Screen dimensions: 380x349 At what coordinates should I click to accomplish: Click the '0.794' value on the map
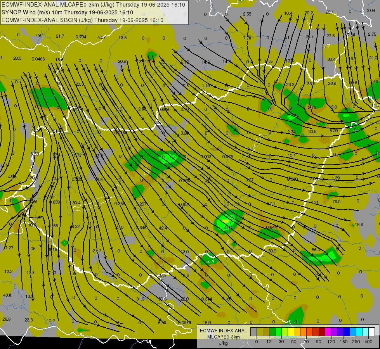[x=81, y=37]
